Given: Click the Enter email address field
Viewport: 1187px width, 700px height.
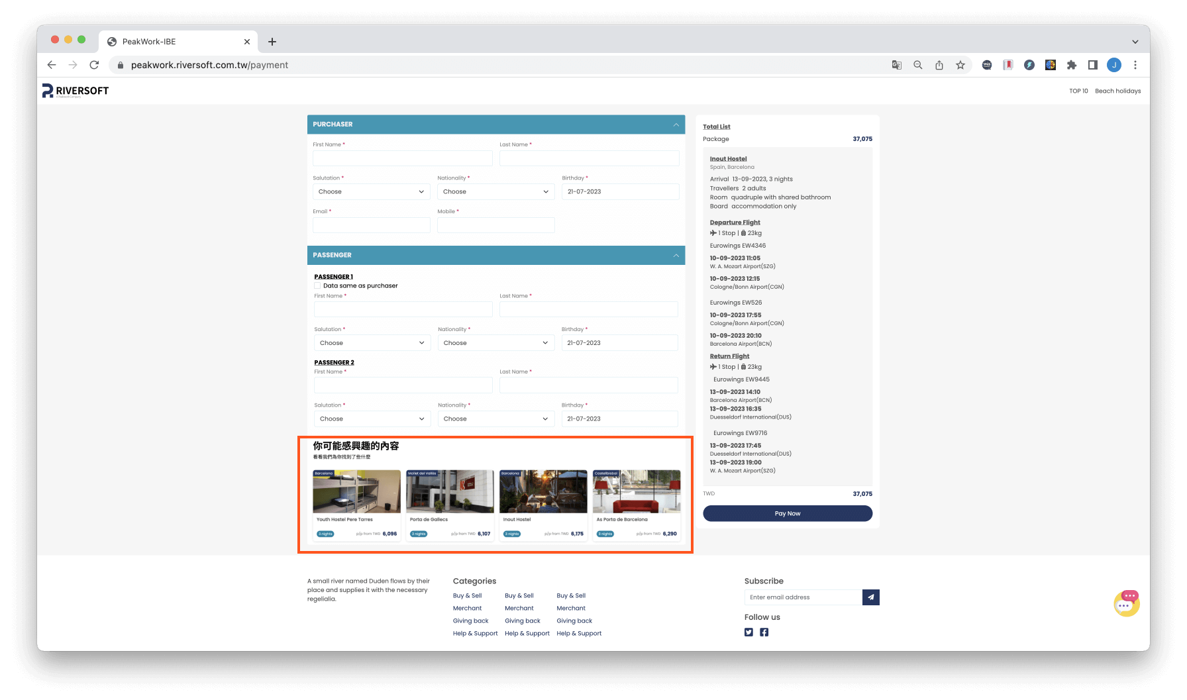Looking at the screenshot, I should click(x=803, y=597).
